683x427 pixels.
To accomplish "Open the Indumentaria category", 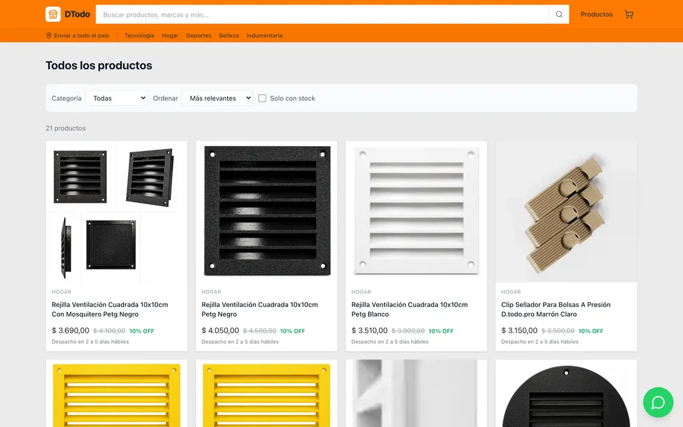I will (x=264, y=36).
